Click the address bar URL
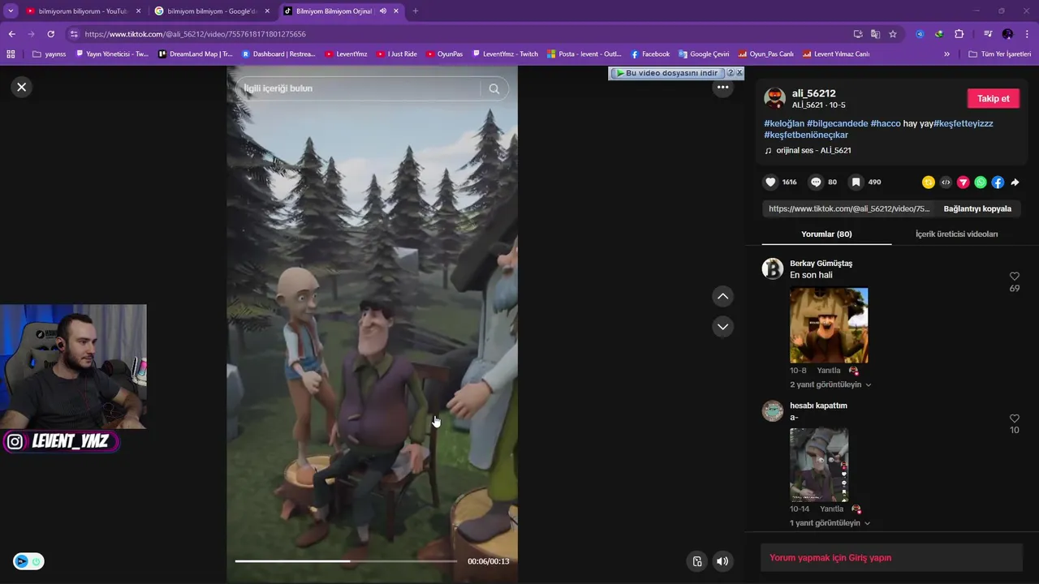1039x584 pixels. (195, 34)
